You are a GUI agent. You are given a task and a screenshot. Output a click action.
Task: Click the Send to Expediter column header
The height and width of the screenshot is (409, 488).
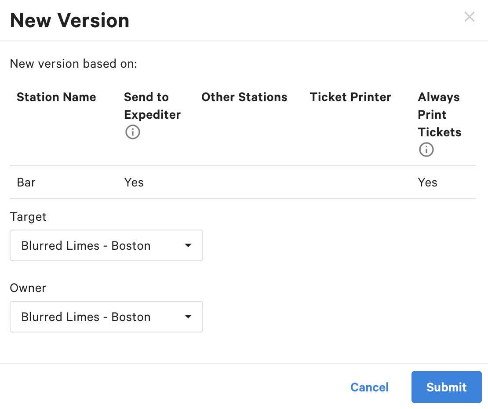[x=152, y=106]
